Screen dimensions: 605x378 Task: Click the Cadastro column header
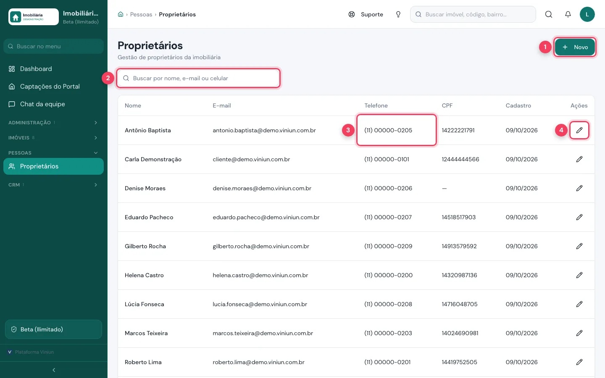518,105
